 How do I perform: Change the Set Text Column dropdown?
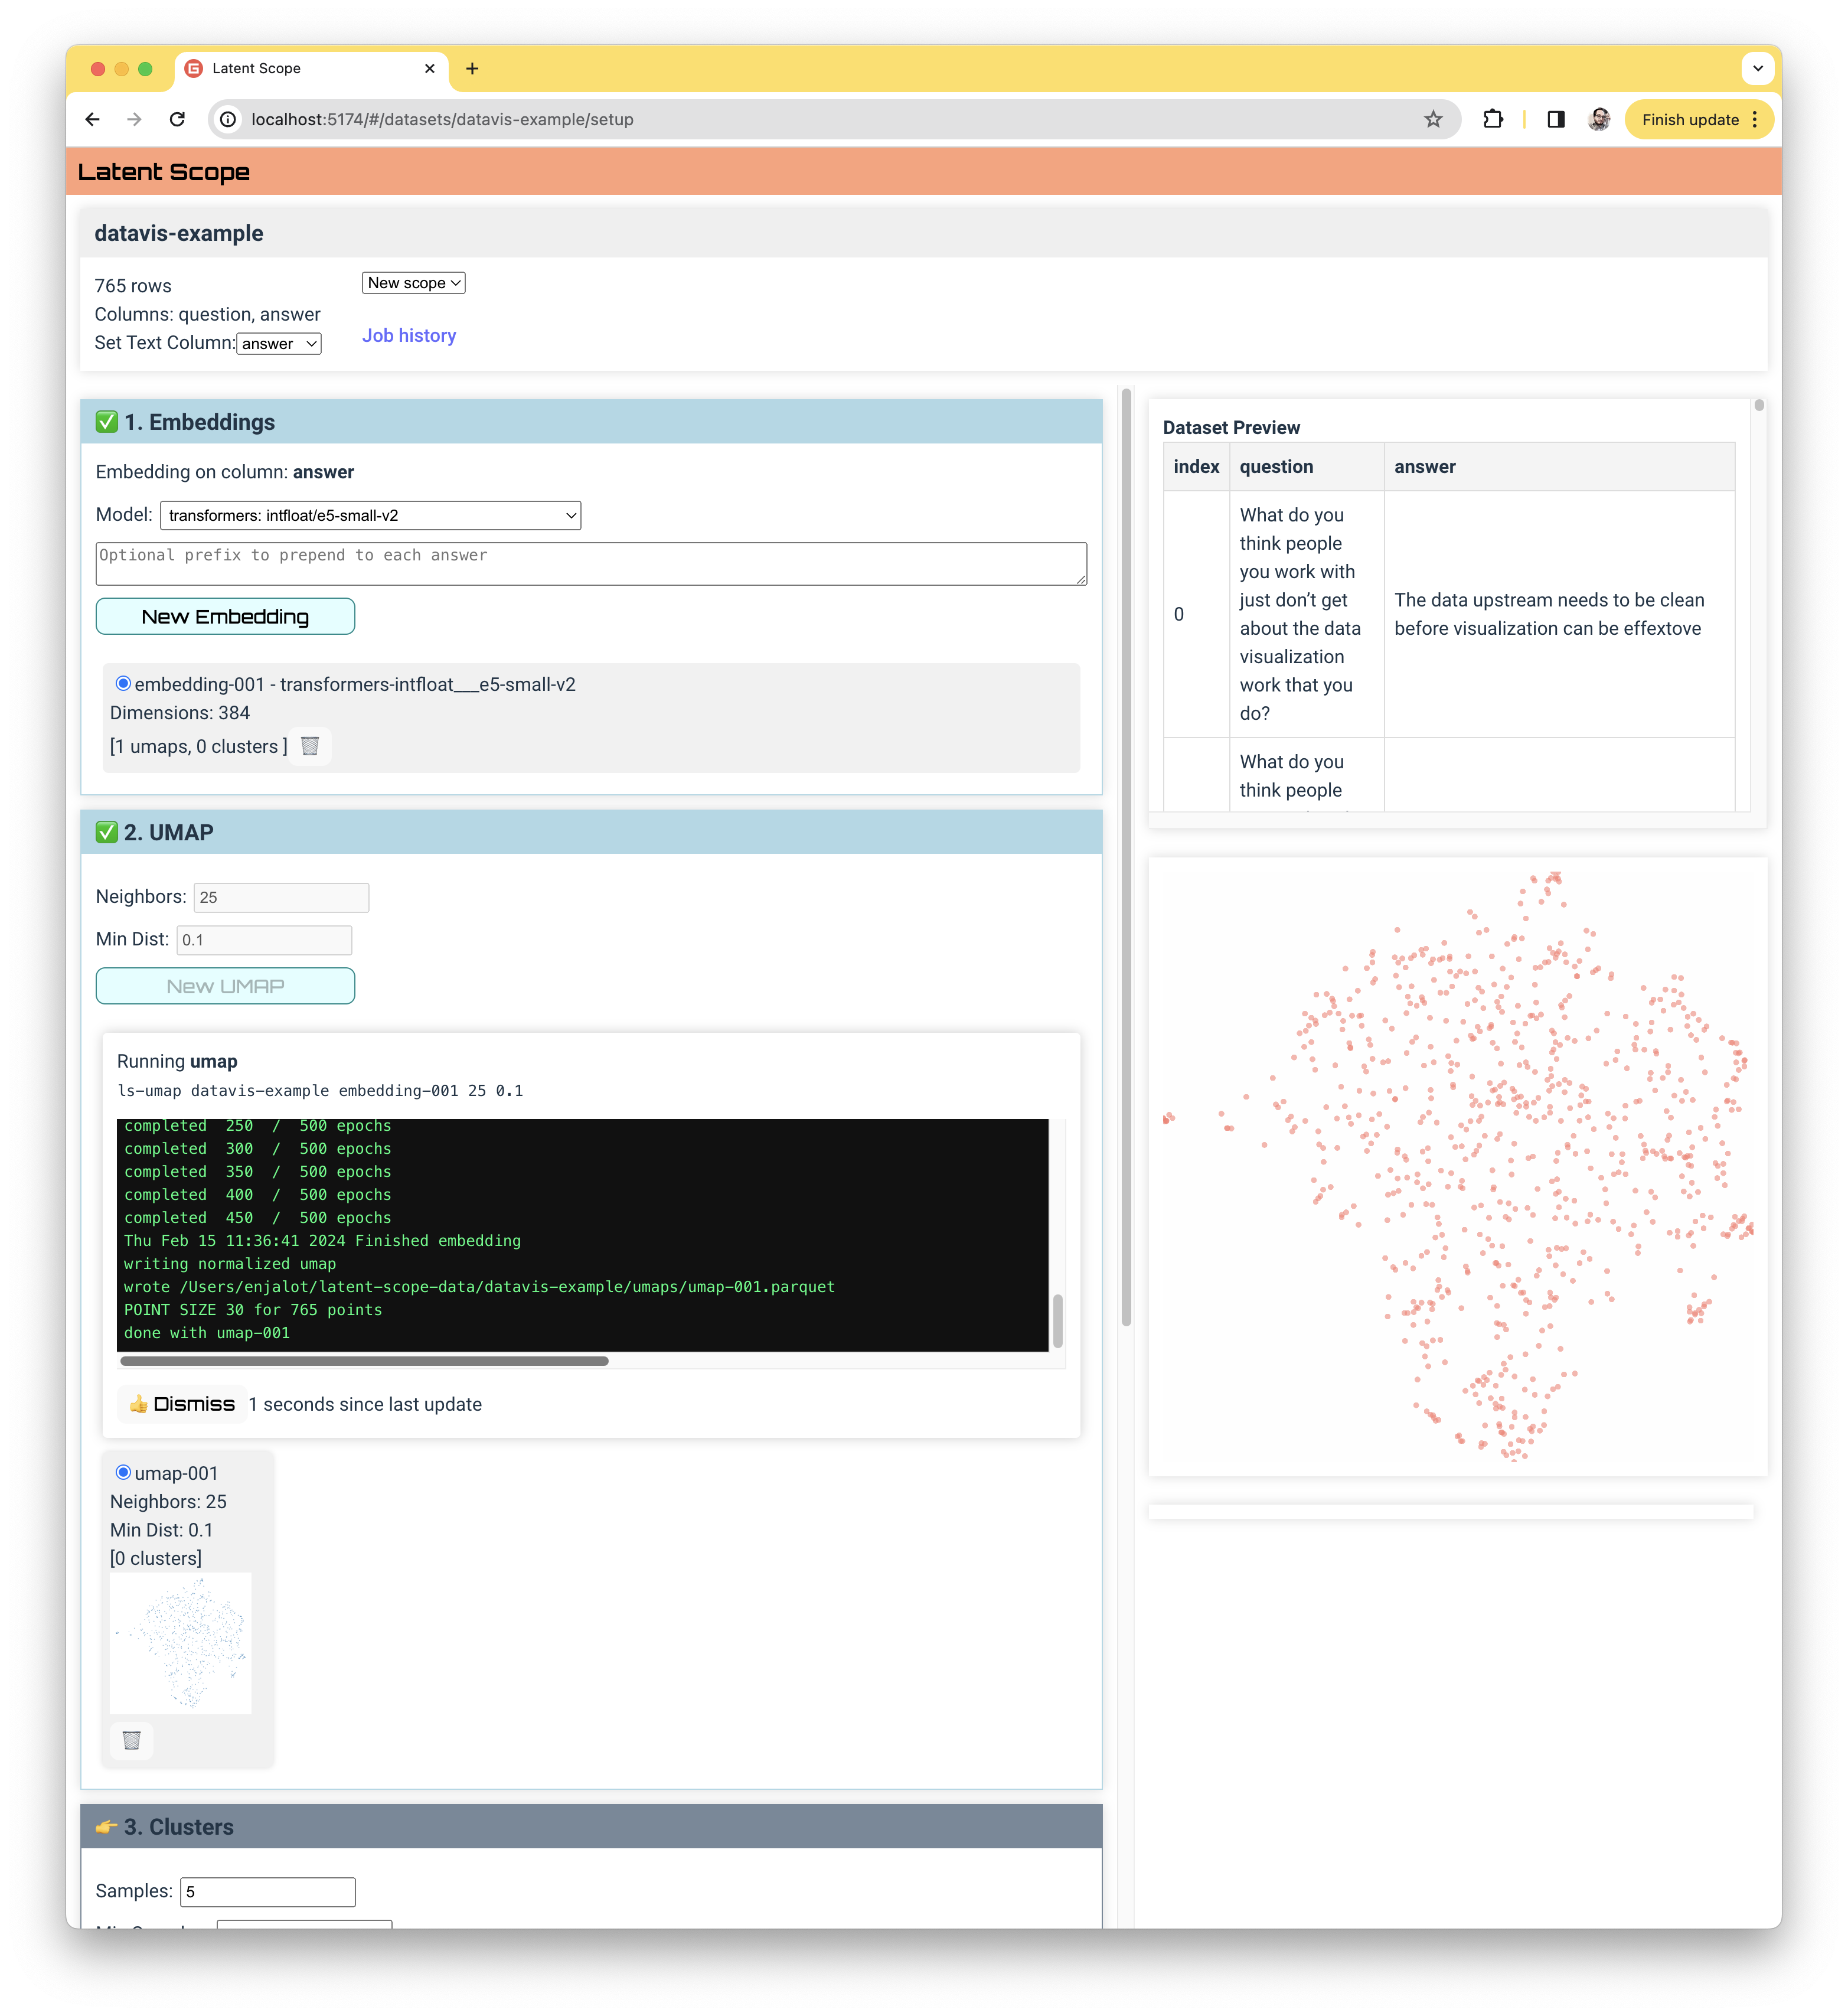tap(278, 343)
